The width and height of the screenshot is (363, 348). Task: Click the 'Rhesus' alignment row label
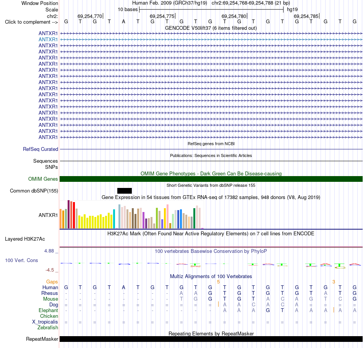tap(50, 293)
